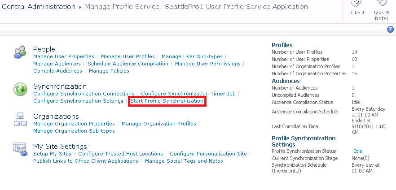
Task: Click Schedule Audience Compilation link
Action: click(x=128, y=64)
